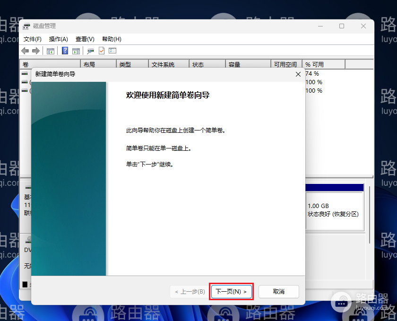
Task: Click the Forward arrow in Disk Management toolbar
Action: coord(36,51)
